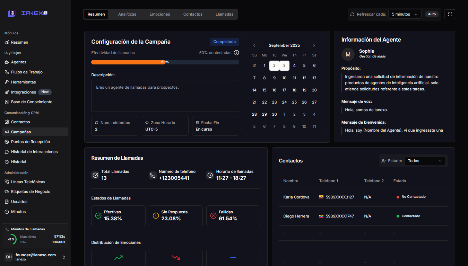The height and width of the screenshot is (266, 468).
Task: Click the Líneas Telefónicas phone icon
Action: tap(7, 182)
